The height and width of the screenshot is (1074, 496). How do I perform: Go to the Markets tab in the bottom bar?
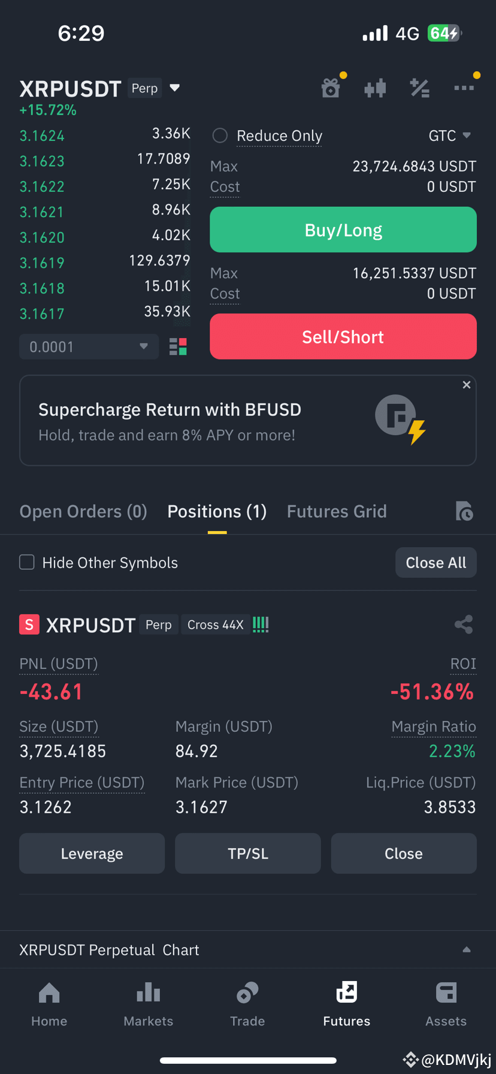pos(149,1004)
